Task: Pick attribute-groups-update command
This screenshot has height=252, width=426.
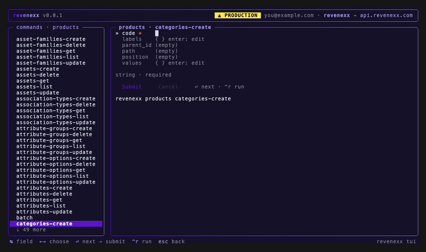Action: click(54, 152)
